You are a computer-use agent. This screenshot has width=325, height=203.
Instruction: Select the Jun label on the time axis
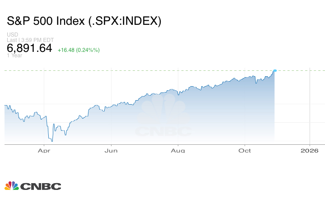click(111, 150)
